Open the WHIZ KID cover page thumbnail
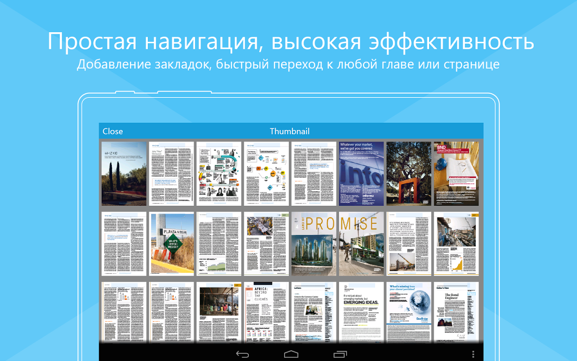Screen dimensions: 577x361 pos(124,174)
